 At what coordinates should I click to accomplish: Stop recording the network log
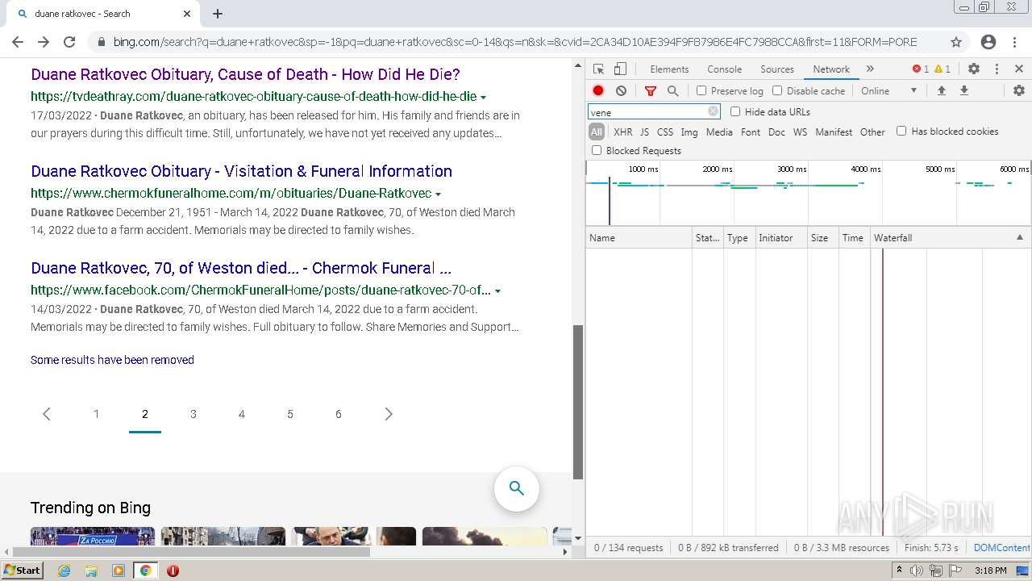[598, 91]
